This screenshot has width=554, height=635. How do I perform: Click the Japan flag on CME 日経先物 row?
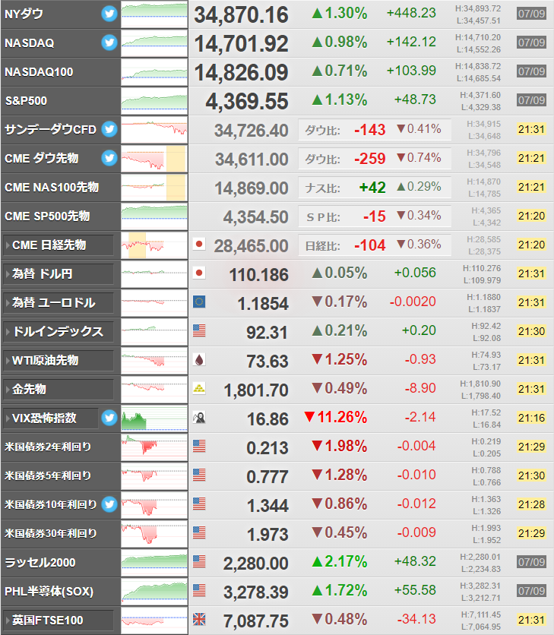[x=199, y=244]
